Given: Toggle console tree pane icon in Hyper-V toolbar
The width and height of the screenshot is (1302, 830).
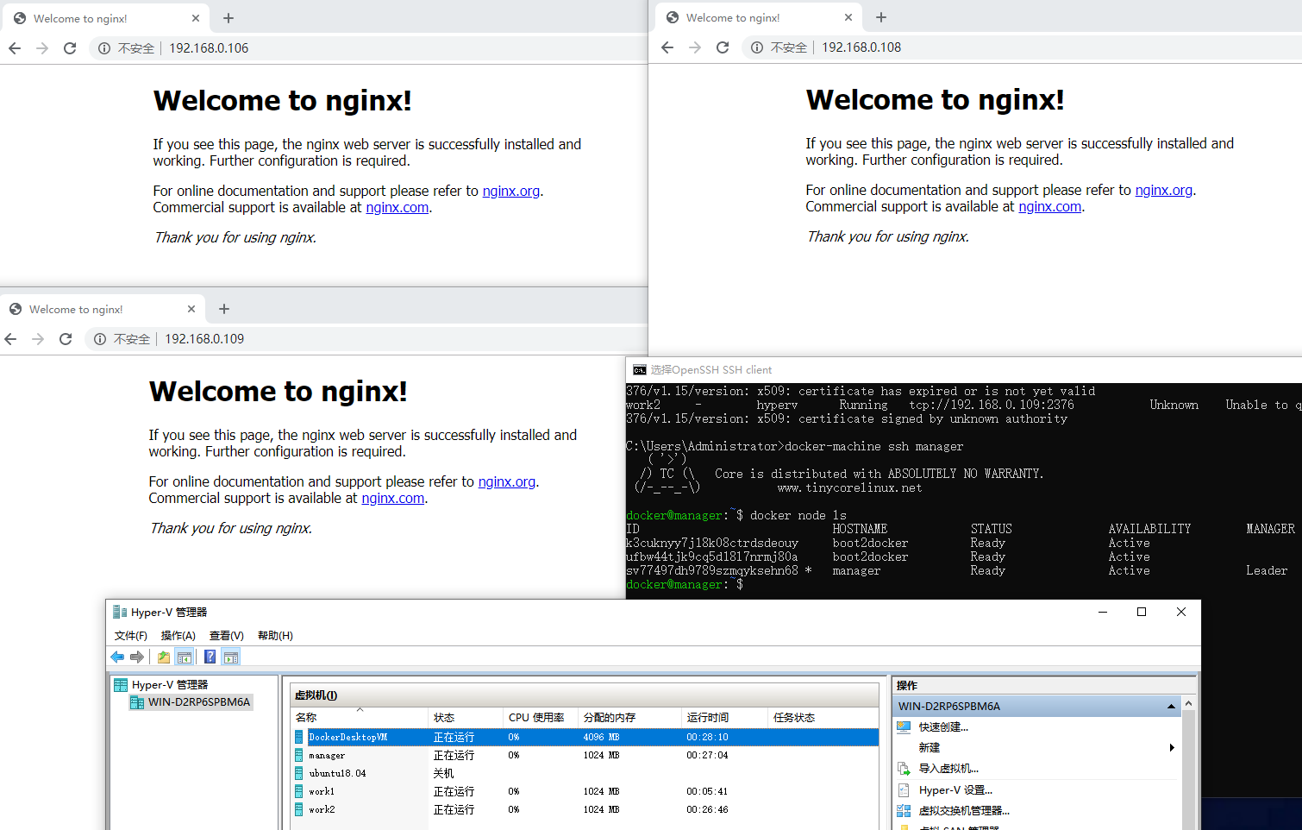Looking at the screenshot, I should point(184,657).
